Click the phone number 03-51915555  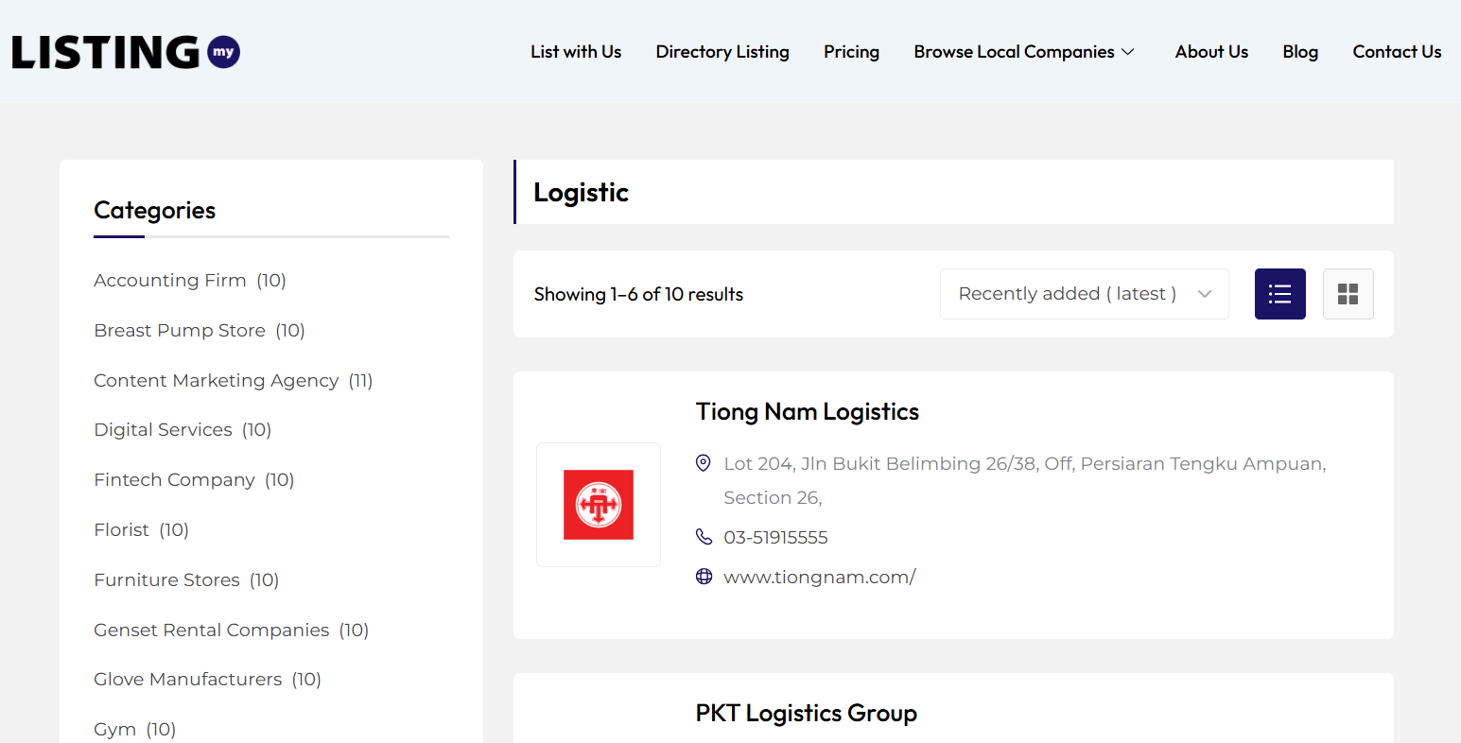775,538
